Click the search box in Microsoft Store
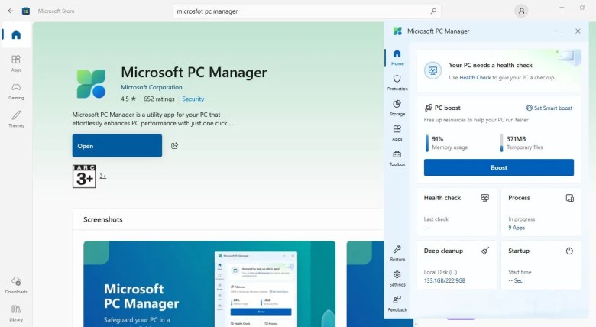Viewport: 596px width, 327px height. click(306, 11)
